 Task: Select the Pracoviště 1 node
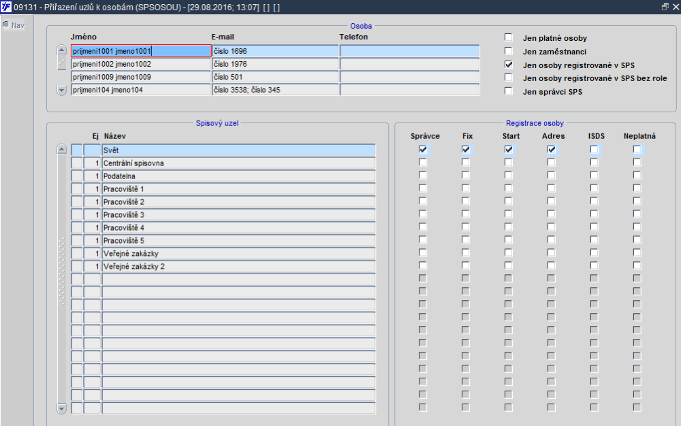pyautogui.click(x=238, y=189)
